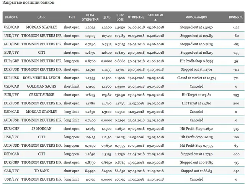Click profit value -195

pyautogui.click(x=236, y=53)
